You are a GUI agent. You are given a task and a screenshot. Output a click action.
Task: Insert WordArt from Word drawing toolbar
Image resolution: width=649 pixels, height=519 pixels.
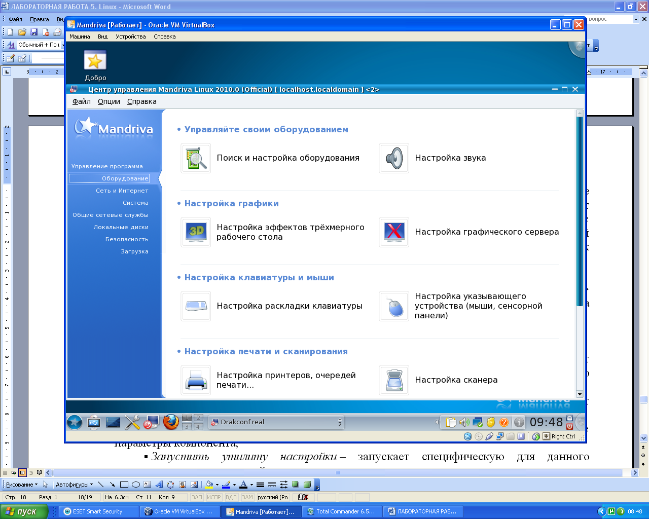159,485
